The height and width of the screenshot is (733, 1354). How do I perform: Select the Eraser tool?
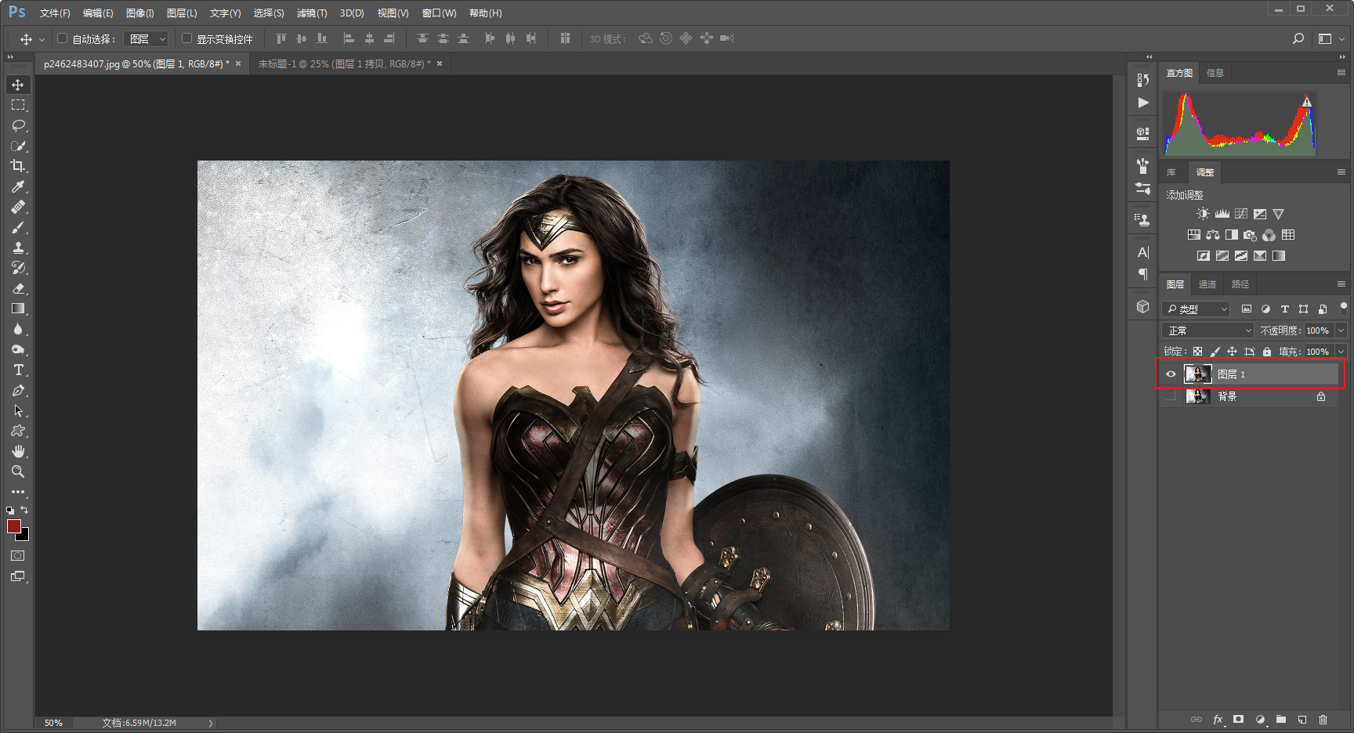point(18,288)
